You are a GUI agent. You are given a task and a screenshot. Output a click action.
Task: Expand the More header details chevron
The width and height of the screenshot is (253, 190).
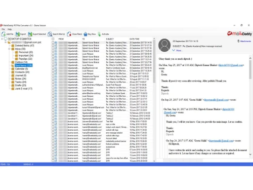tap(174, 50)
